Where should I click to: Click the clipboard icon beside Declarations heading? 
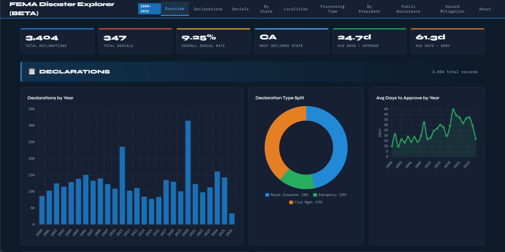32,72
